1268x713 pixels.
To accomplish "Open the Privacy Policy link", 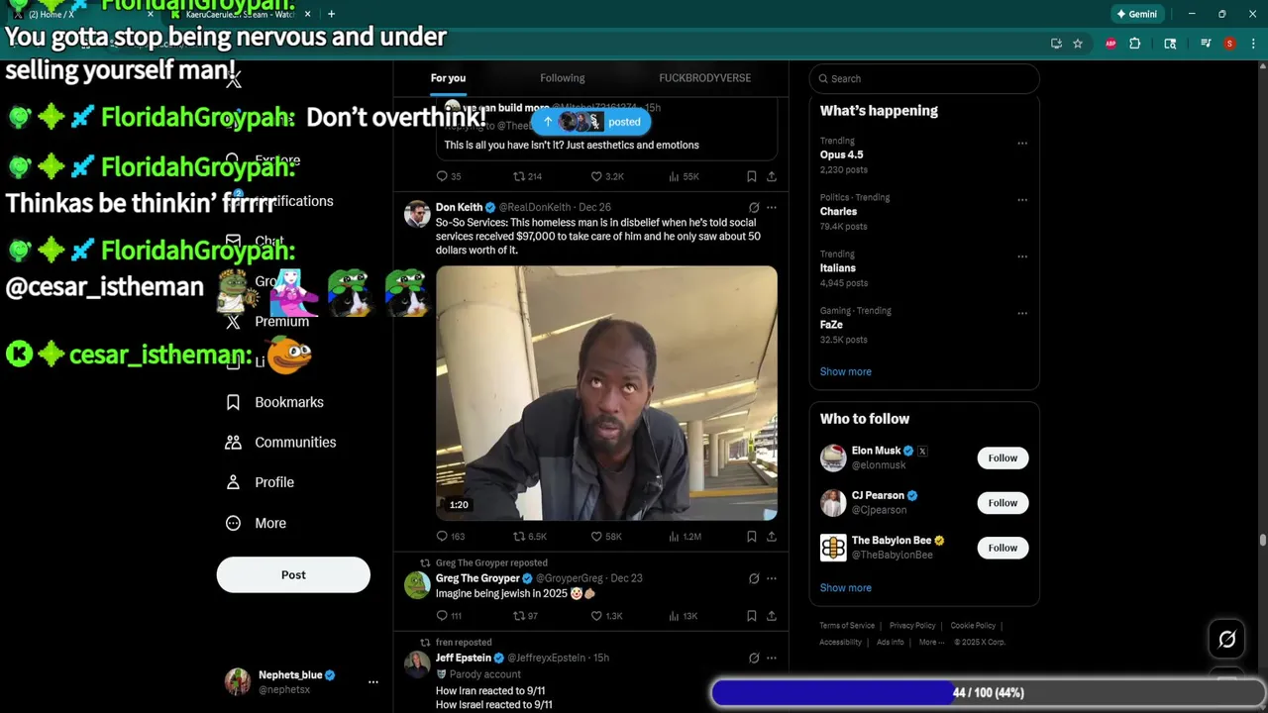I will coord(912,626).
